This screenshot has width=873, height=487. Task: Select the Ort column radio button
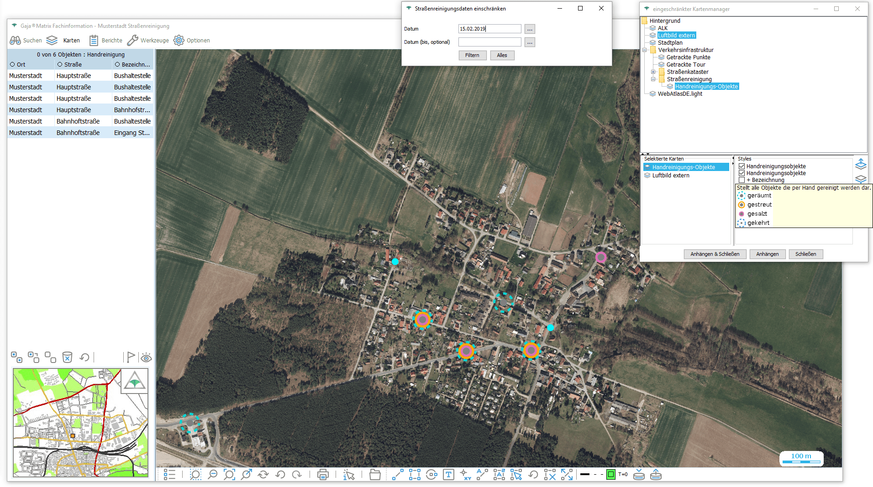(12, 65)
